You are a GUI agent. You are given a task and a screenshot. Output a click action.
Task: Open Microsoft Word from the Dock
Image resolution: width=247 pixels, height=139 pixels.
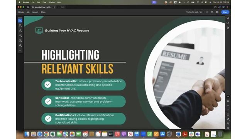(178, 134)
